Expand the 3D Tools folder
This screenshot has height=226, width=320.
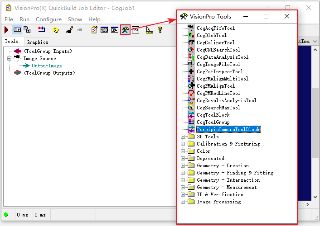[x=183, y=137]
